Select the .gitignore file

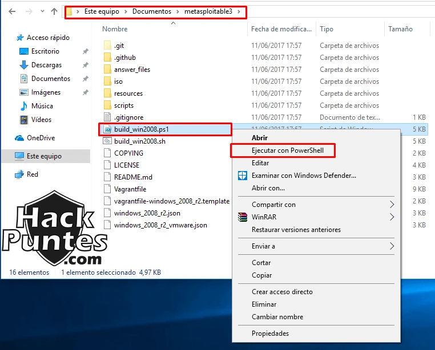[128, 117]
